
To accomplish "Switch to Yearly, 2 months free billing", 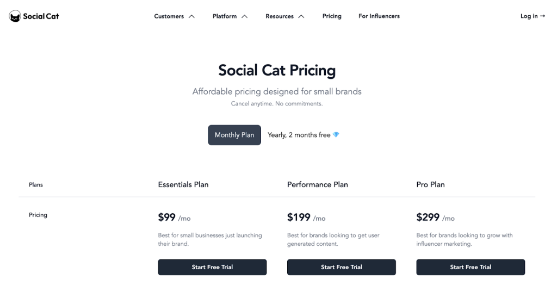I will point(299,135).
